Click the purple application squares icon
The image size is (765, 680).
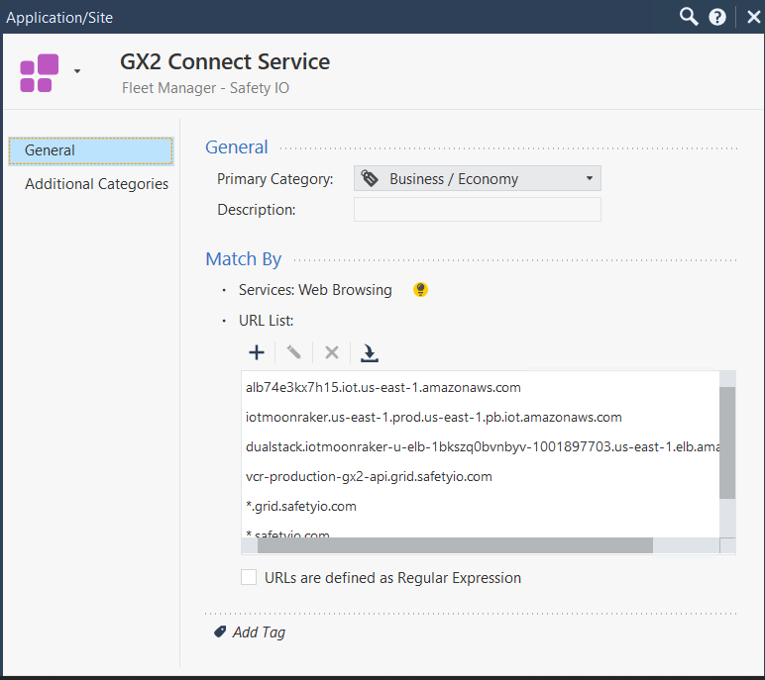pos(39,72)
